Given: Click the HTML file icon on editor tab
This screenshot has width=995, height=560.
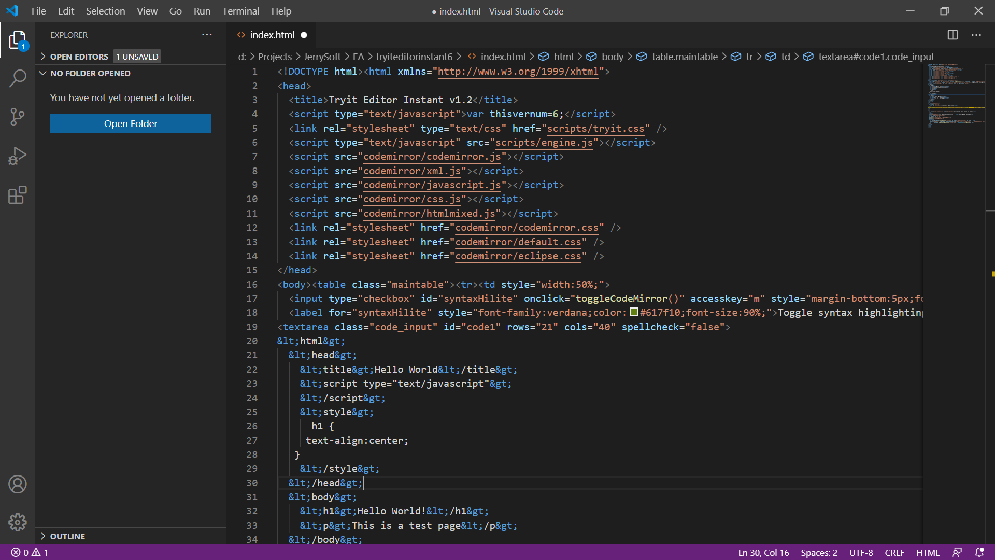Looking at the screenshot, I should click(241, 35).
